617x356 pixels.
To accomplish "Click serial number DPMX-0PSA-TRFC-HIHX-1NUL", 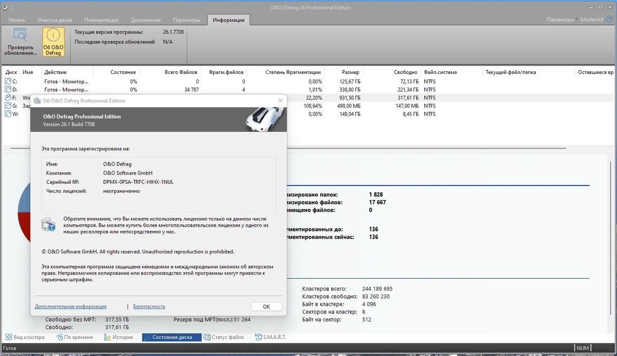I will coord(138,182).
